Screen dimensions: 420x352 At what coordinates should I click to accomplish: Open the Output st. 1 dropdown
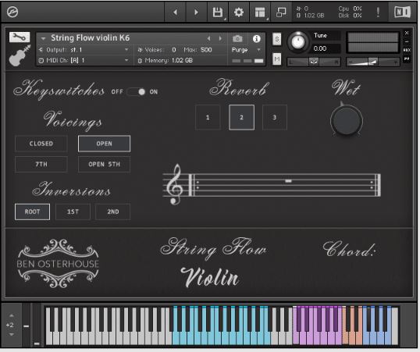pos(84,50)
